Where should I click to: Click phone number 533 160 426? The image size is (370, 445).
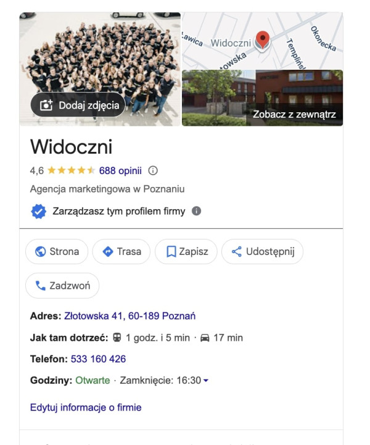[x=98, y=359]
